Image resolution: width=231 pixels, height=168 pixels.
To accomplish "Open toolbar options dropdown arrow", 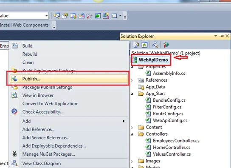I will click(125, 17).
